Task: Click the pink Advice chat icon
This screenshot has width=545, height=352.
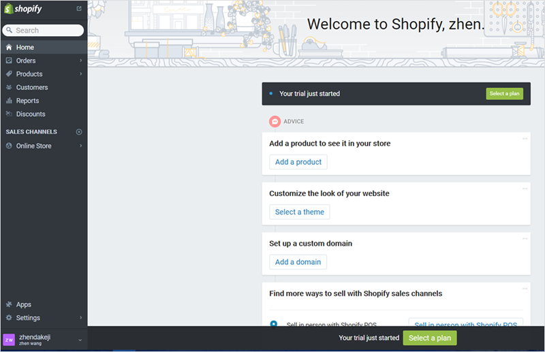Action: pos(275,121)
